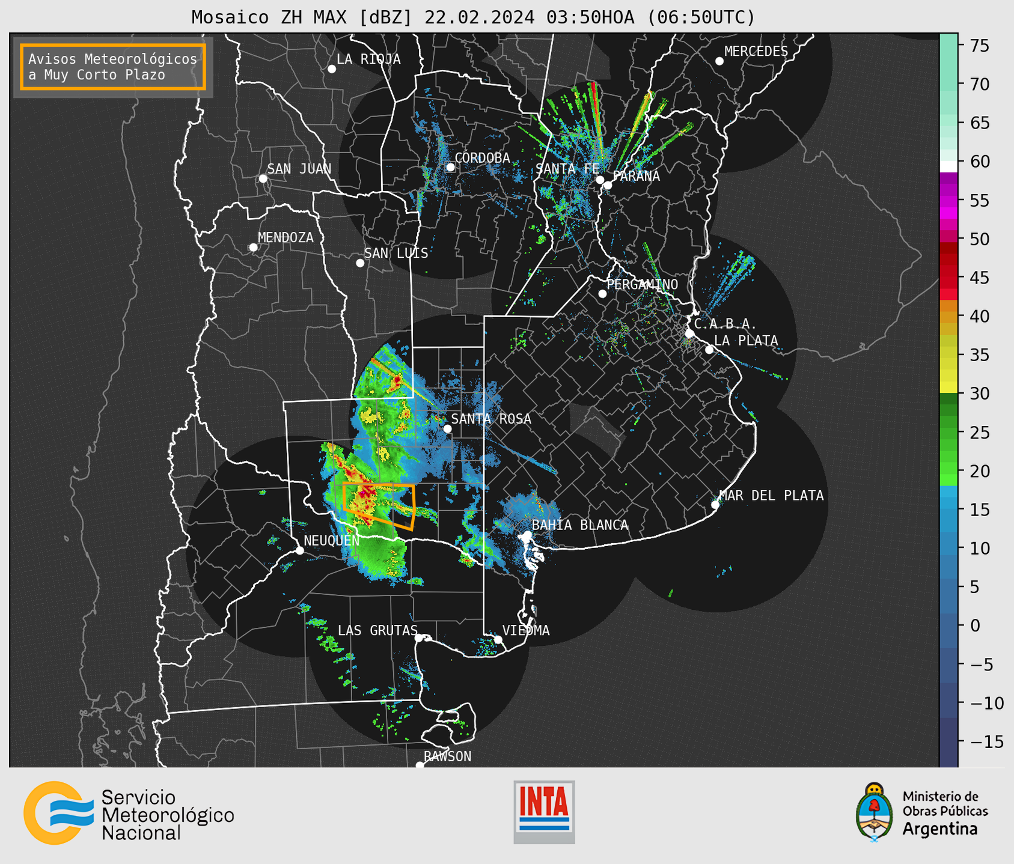Click the Ministerio de Obras Públicas emblem
Screen dimensions: 1014x864
coord(875,812)
